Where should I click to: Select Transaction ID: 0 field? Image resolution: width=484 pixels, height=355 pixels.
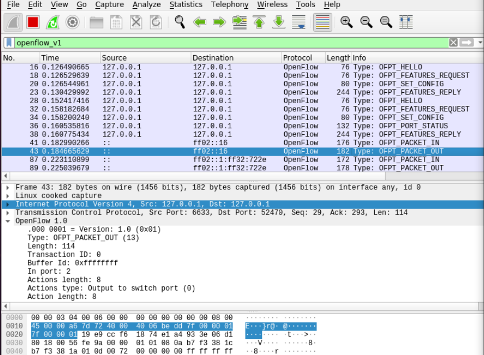(x=64, y=255)
